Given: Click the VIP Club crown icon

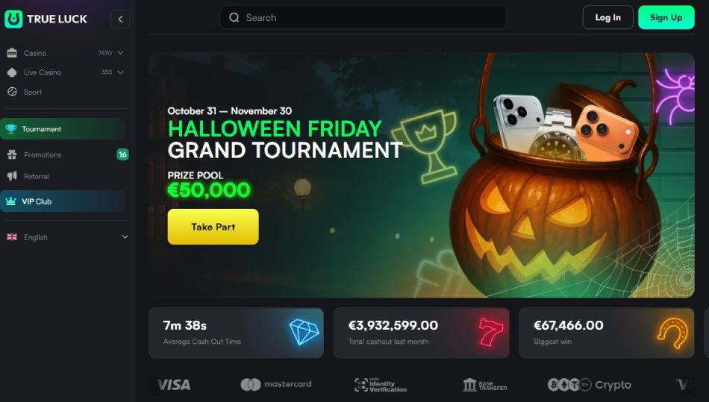Looking at the screenshot, I should click(11, 201).
